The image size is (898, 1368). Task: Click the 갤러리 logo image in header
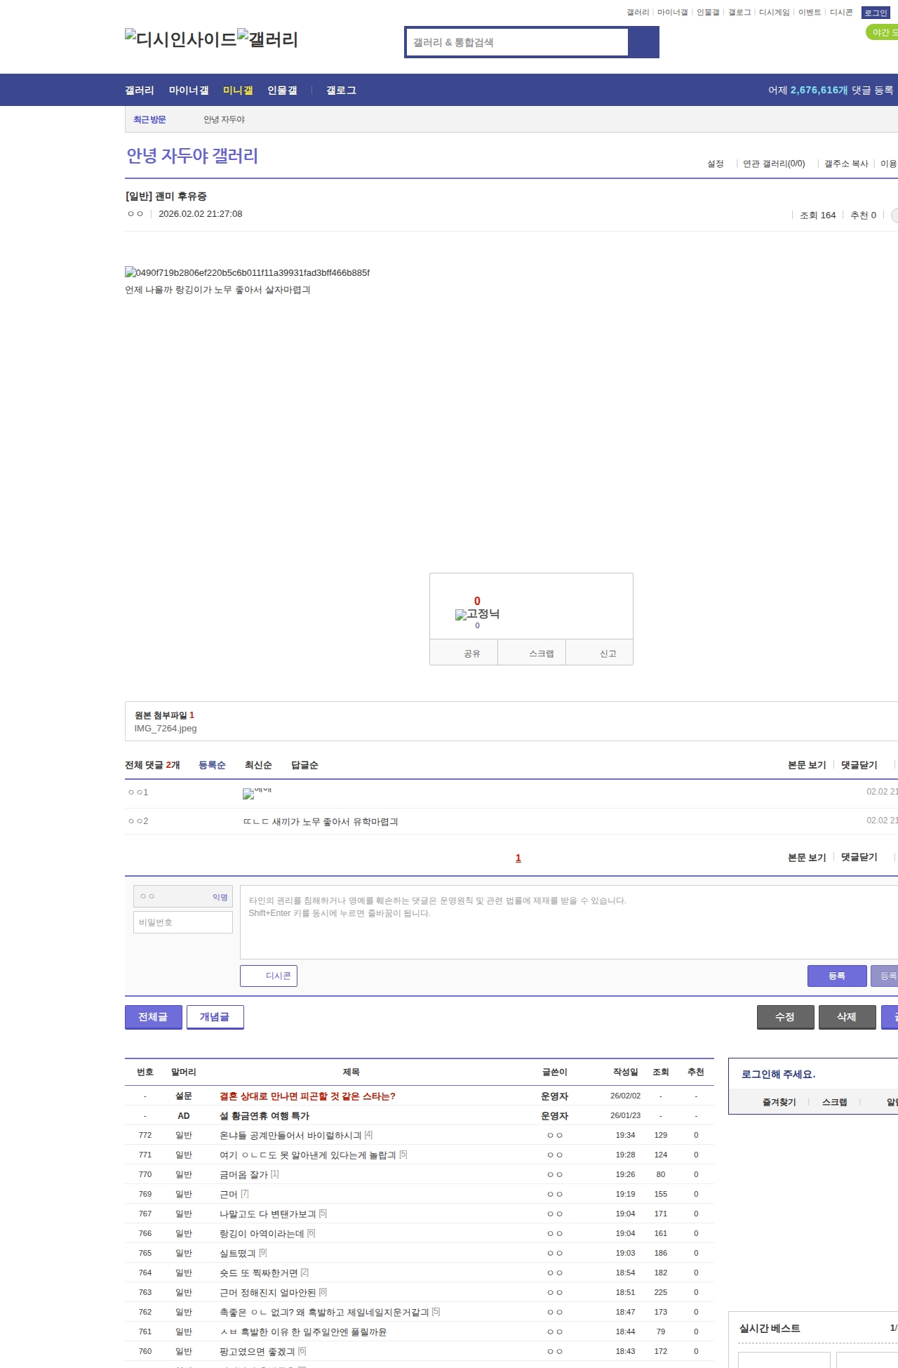(x=267, y=39)
